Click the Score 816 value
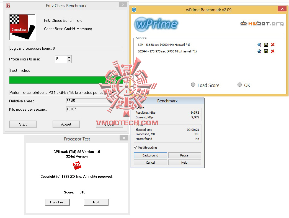This screenshot has width=289, height=218. click(x=82, y=192)
